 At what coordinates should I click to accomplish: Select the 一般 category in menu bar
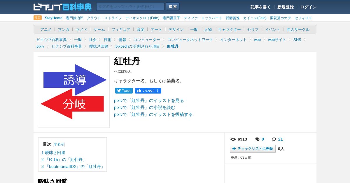[194, 29]
